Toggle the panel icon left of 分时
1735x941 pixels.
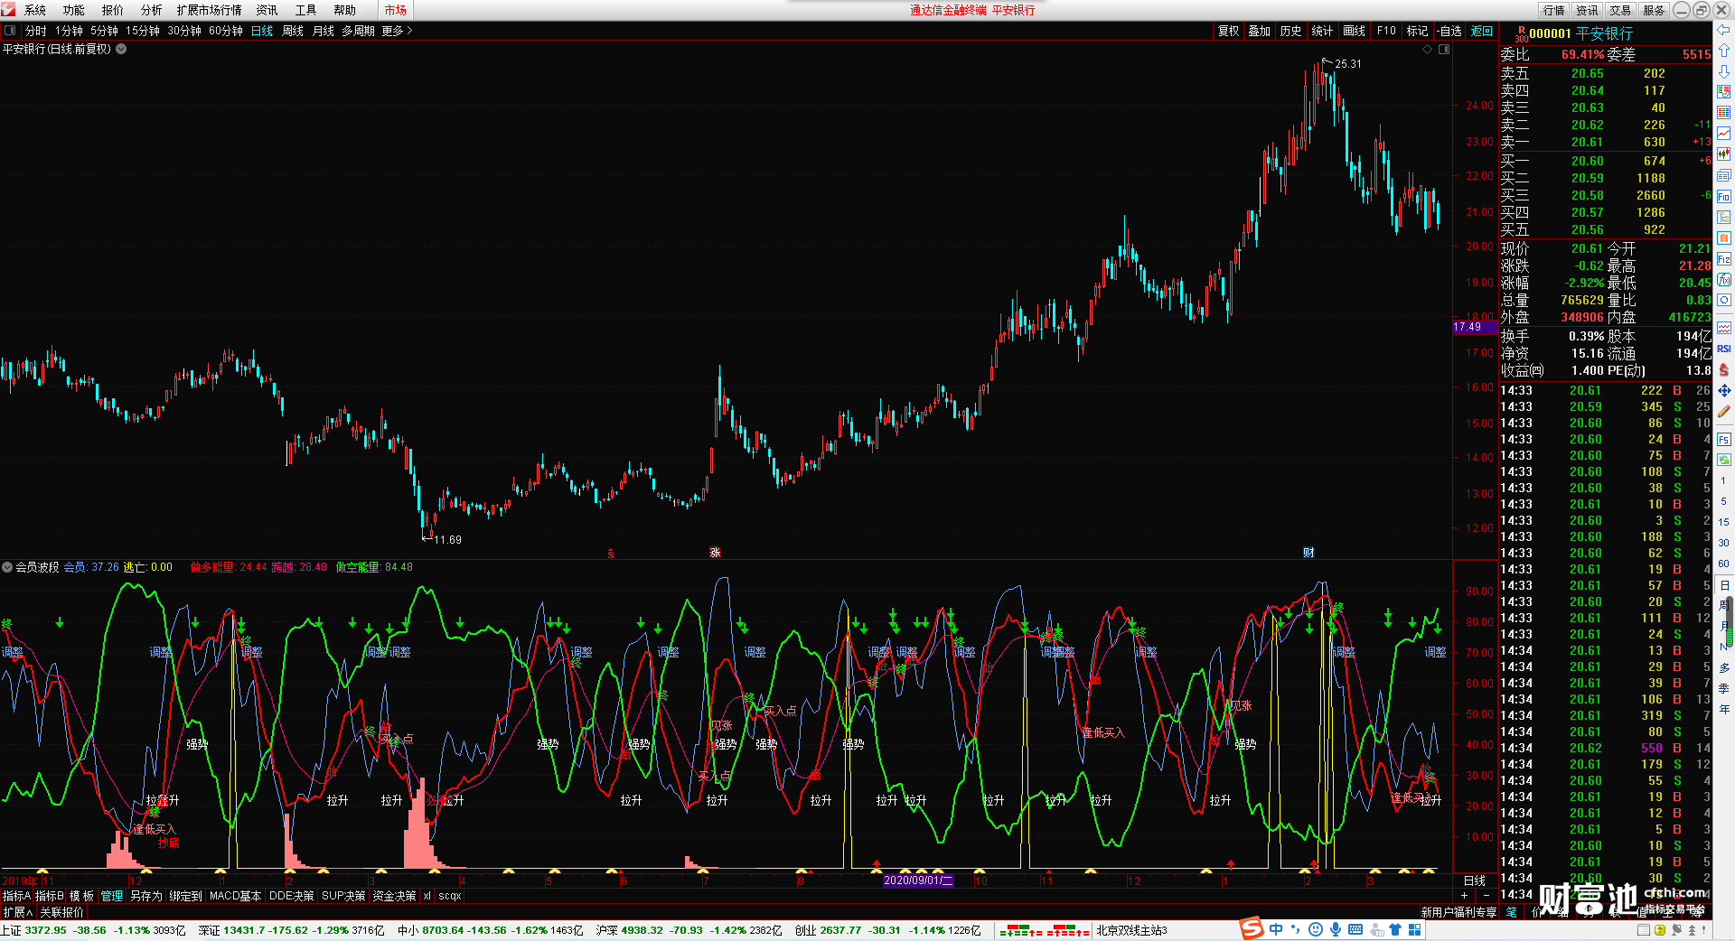10,30
